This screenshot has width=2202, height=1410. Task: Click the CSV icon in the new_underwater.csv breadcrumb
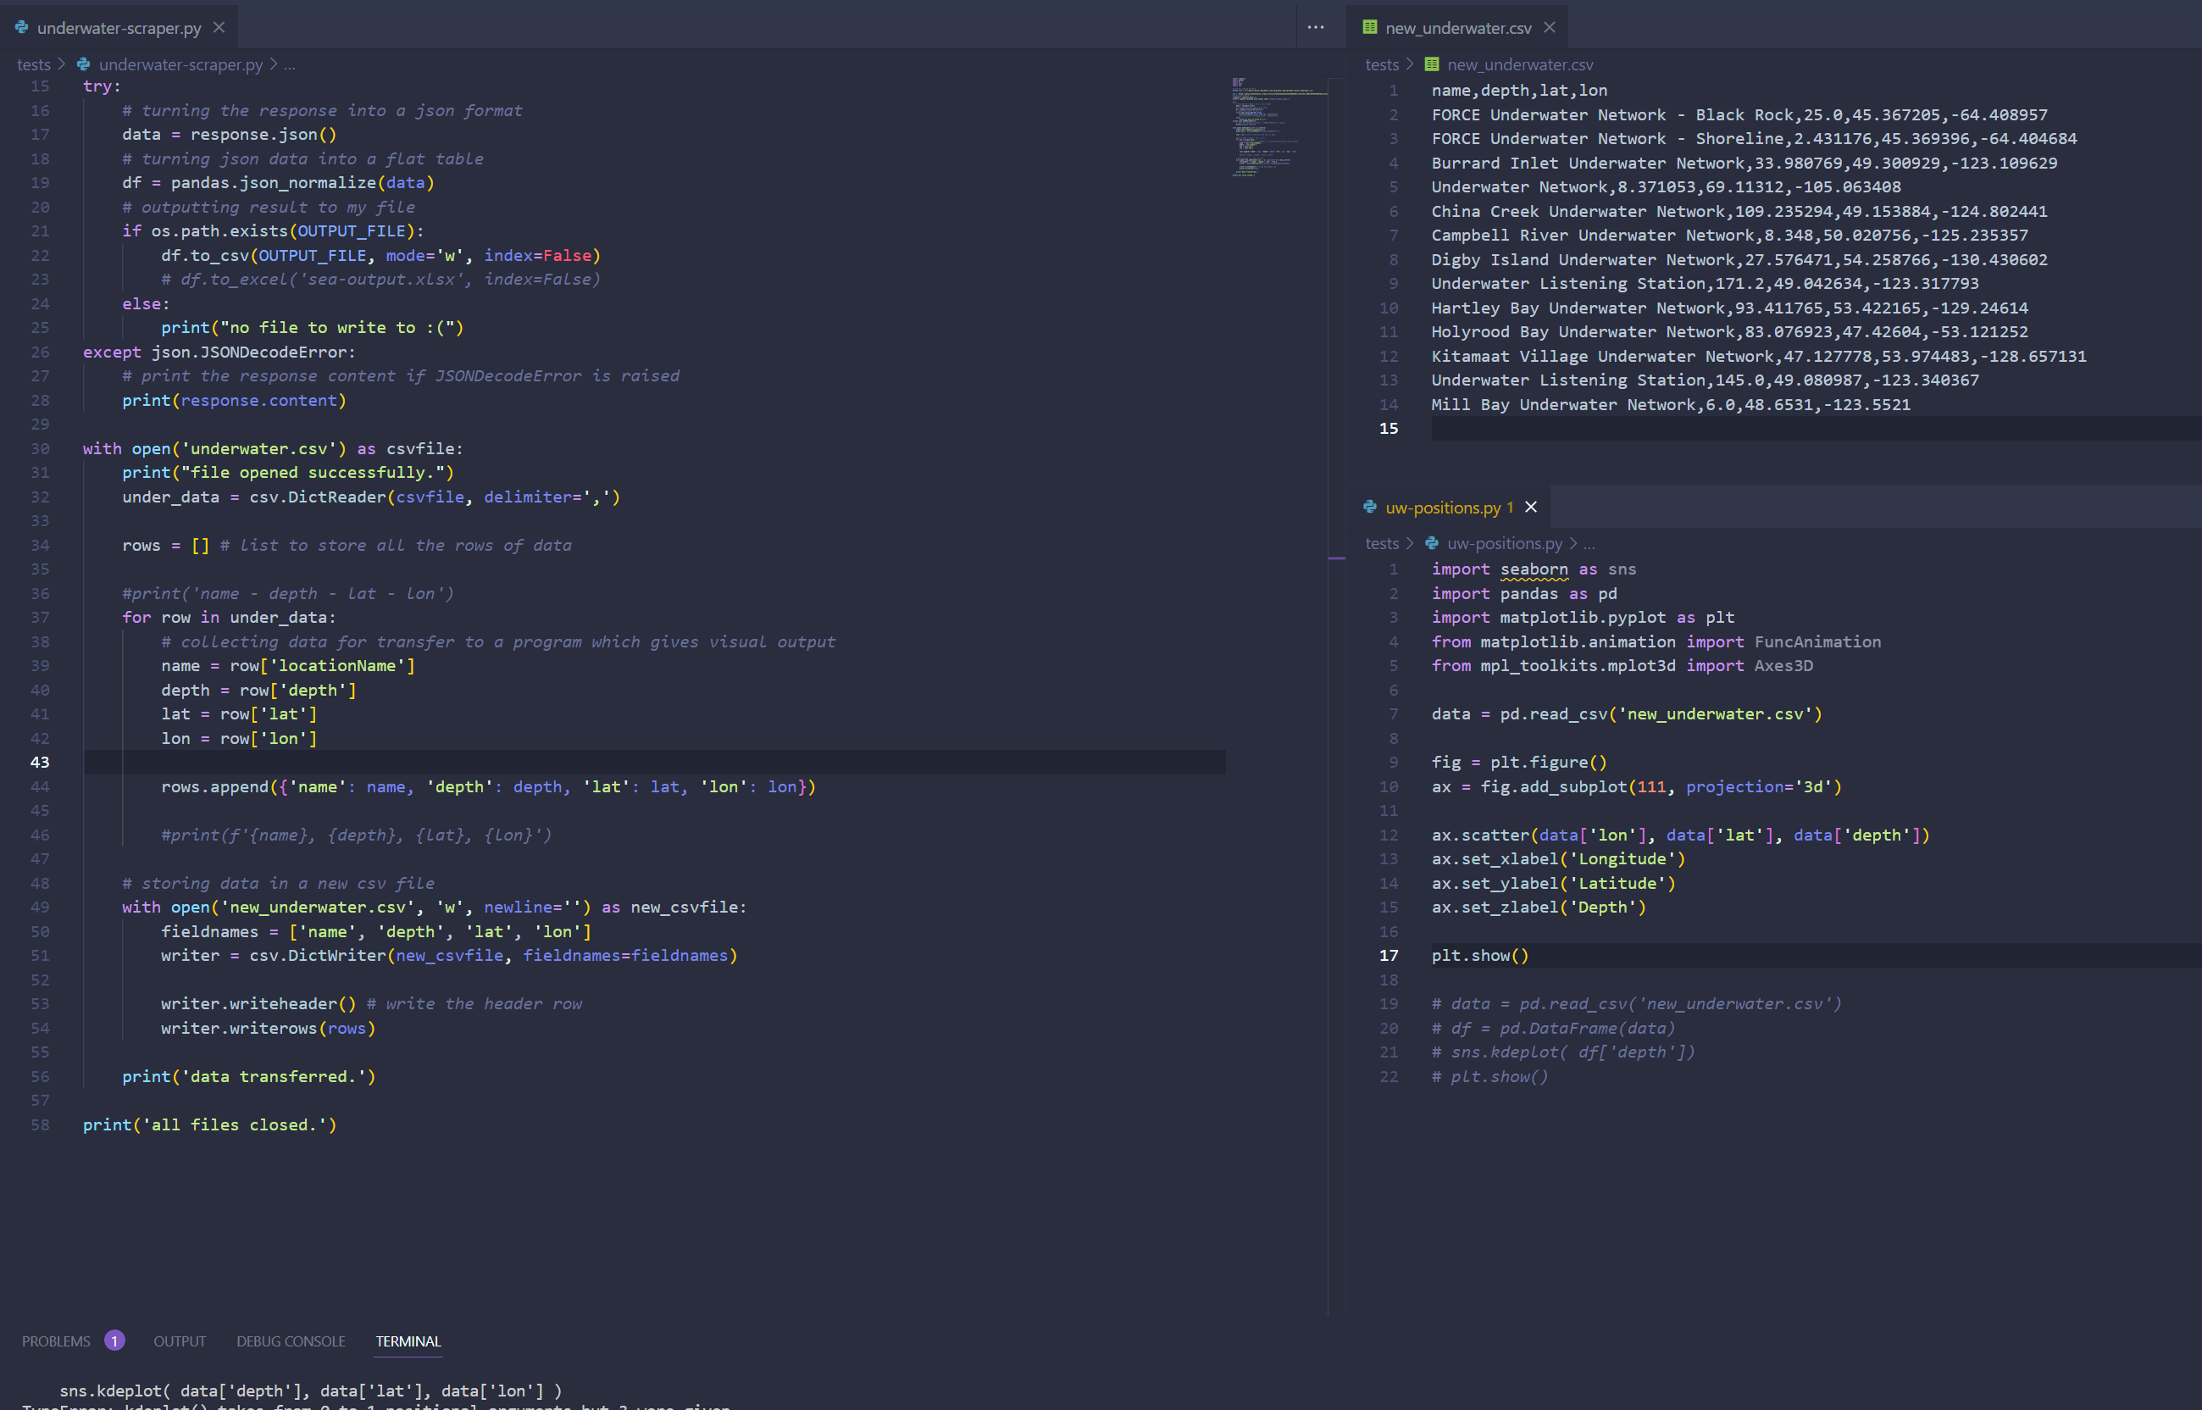pyautogui.click(x=1431, y=64)
